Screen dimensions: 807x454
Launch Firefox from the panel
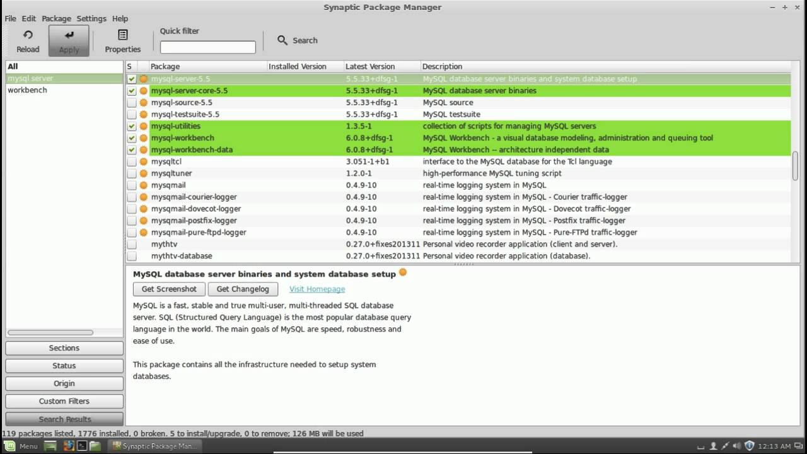pos(67,446)
